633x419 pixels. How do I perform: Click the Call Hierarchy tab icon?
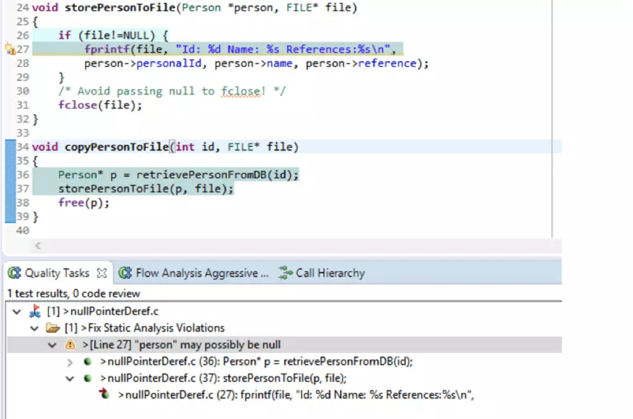(284, 273)
